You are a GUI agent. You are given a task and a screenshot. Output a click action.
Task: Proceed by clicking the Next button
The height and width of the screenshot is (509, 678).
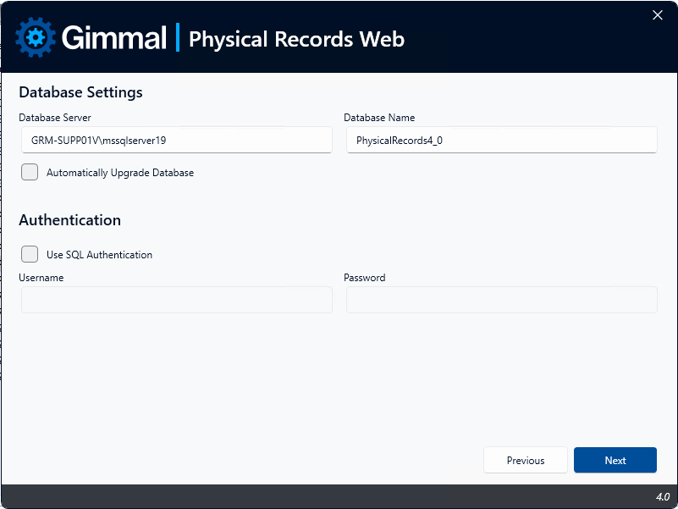pos(615,460)
